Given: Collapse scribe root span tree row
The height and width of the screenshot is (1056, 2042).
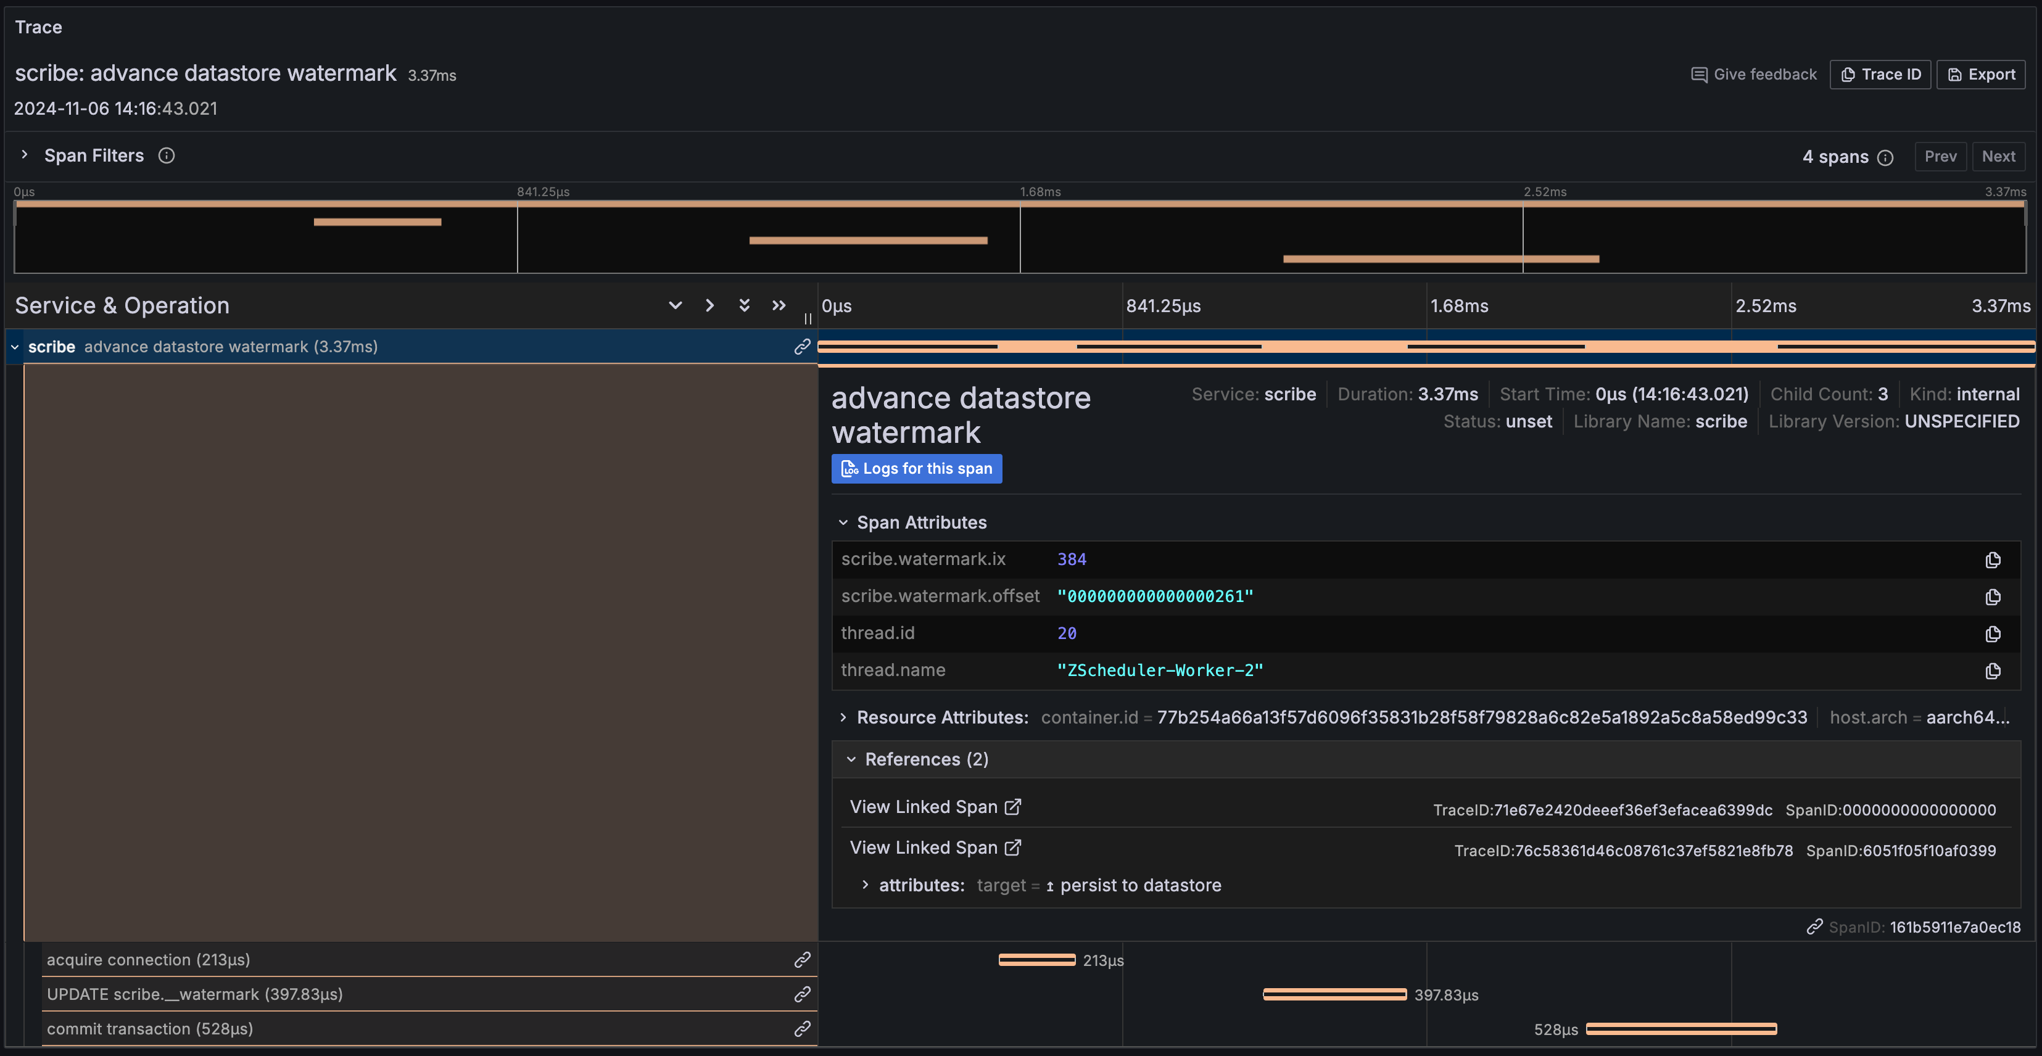Looking at the screenshot, I should [14, 347].
